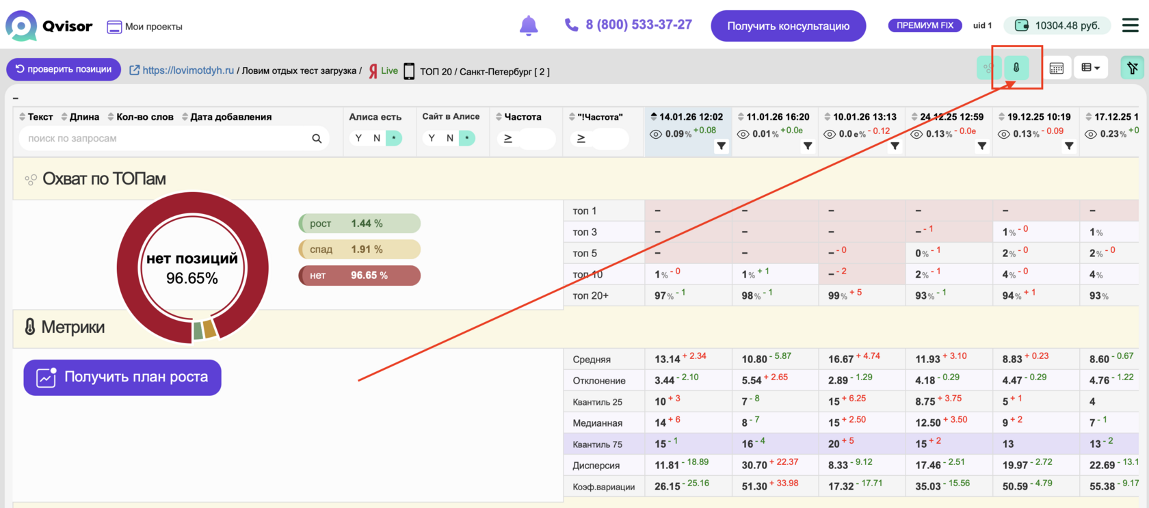Click the red нет 96.65 % legend pill
This screenshot has width=1149, height=508.
[x=359, y=276]
